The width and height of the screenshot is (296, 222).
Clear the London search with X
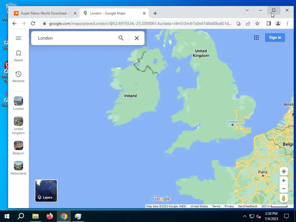(x=137, y=38)
